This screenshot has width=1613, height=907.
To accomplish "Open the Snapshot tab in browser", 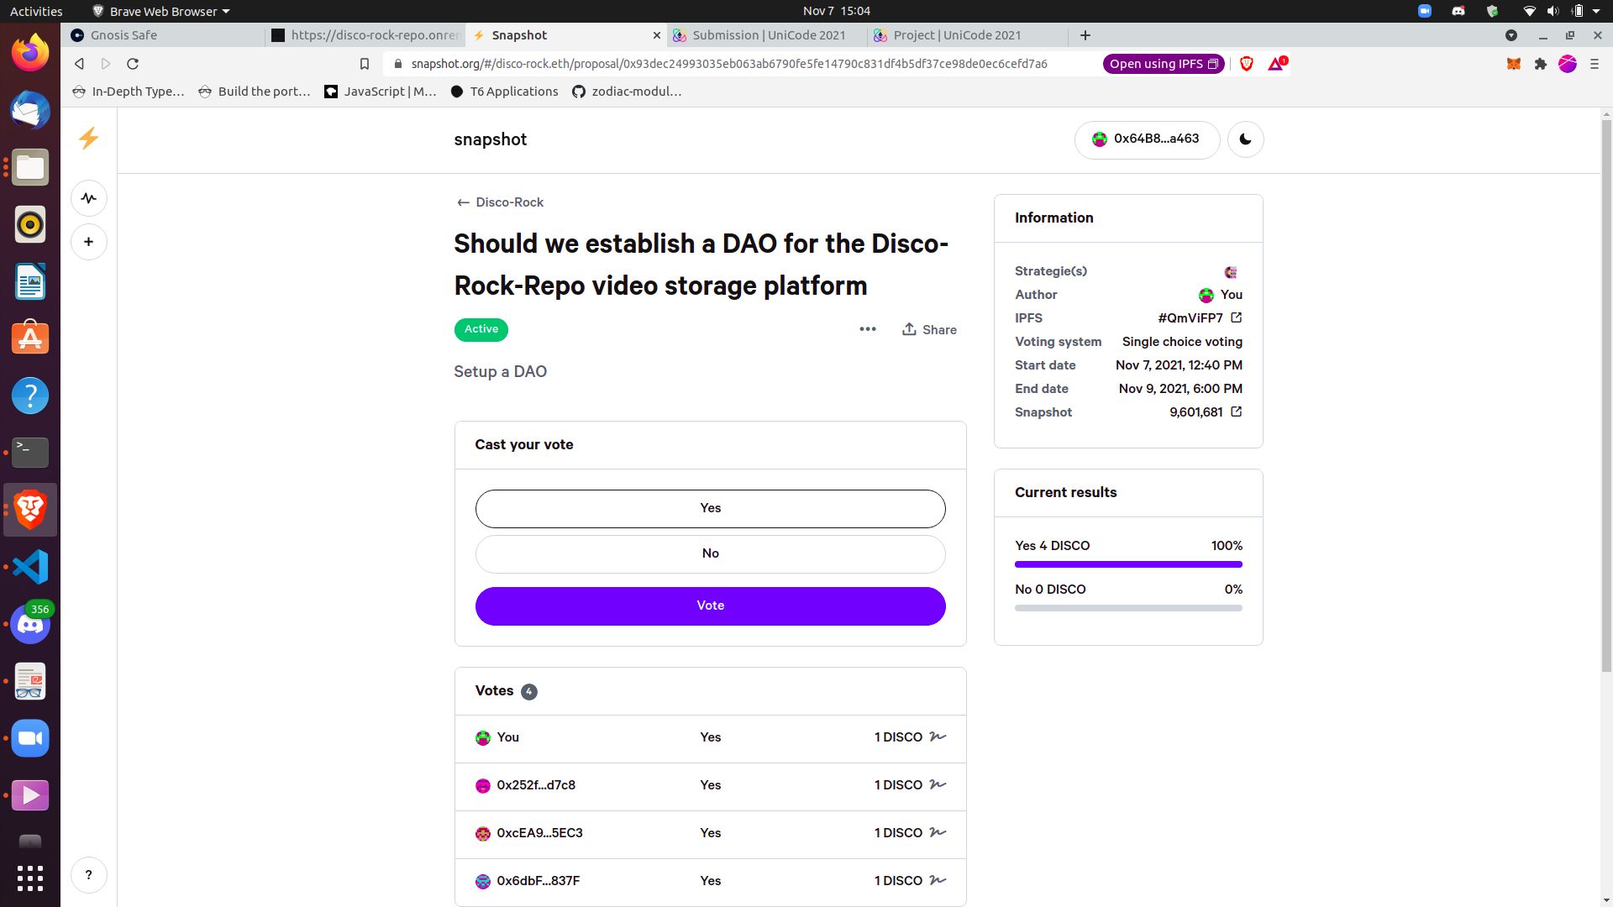I will click(518, 34).
